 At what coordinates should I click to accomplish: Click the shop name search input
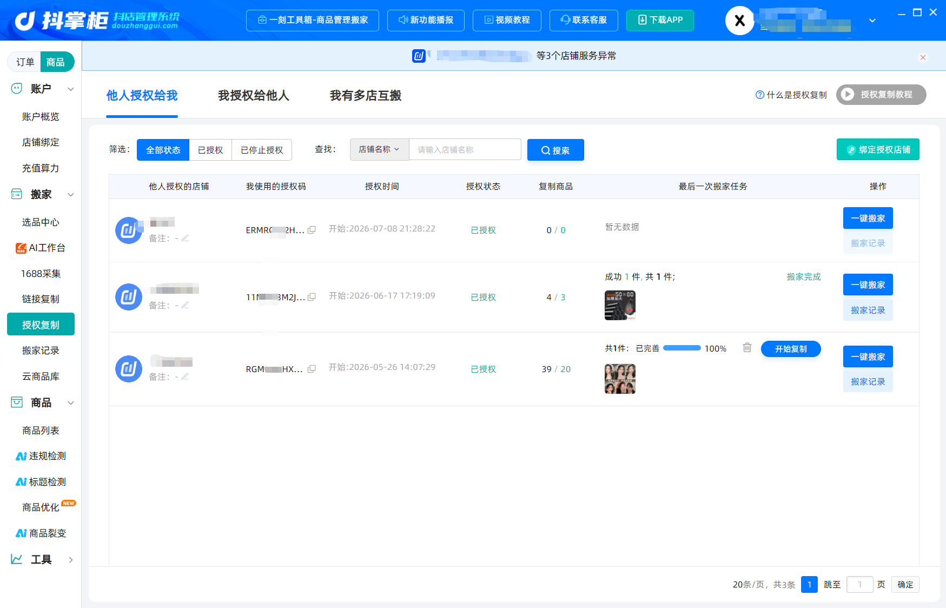coord(465,150)
